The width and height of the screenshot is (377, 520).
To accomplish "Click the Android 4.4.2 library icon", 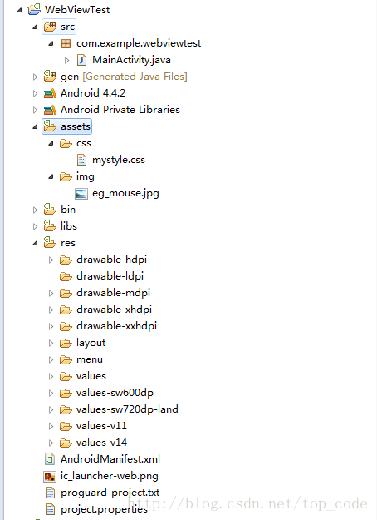I will 50,93.
